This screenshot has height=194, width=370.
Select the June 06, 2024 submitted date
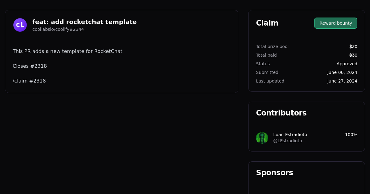pyautogui.click(x=342, y=72)
